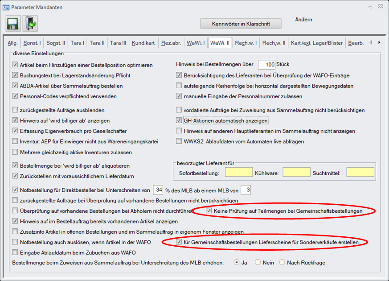Toggle 'GH-Aktionen automatisch anzeigen' checkbox
The image size is (389, 281).
click(x=179, y=121)
